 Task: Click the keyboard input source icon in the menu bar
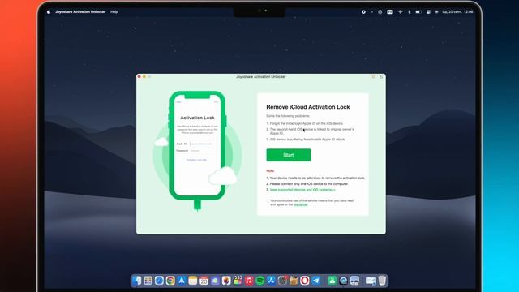click(x=390, y=12)
